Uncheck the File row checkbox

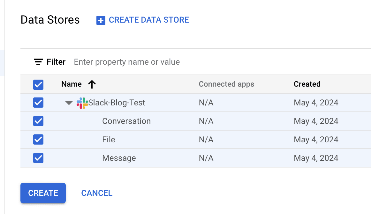point(38,139)
